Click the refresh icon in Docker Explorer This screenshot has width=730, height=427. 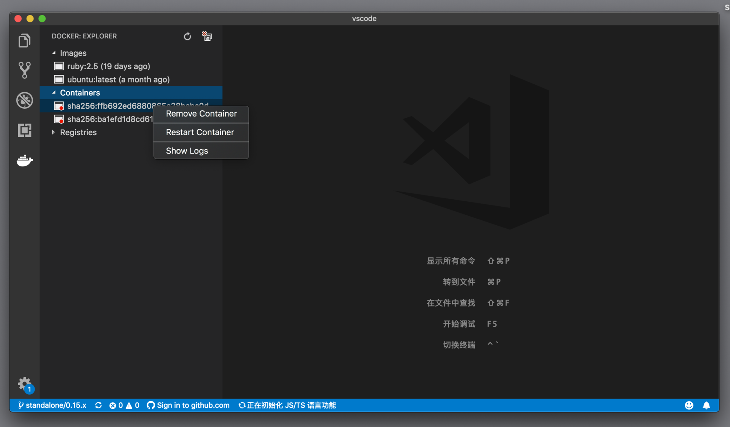pos(187,36)
